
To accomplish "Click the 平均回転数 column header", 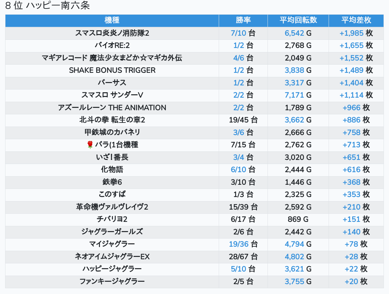I will (298, 20).
